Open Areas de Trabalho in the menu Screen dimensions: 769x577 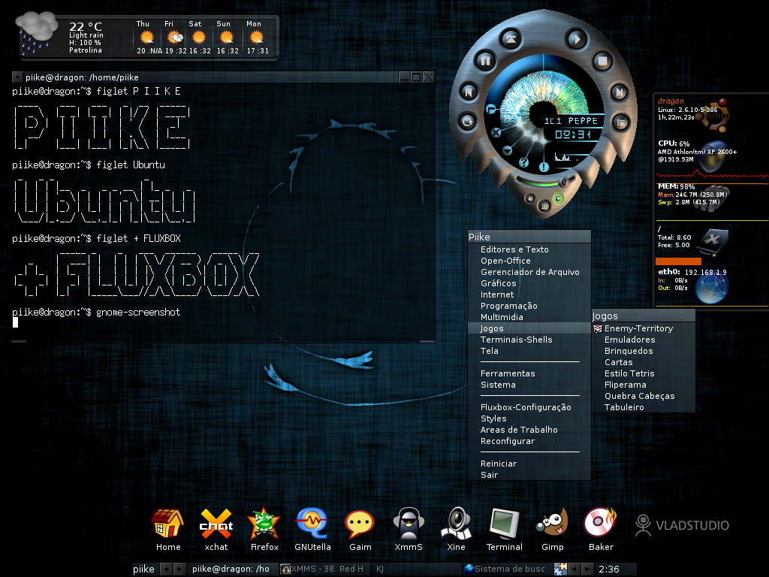click(529, 430)
